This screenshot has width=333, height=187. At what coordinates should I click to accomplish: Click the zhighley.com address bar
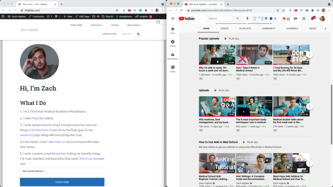click(x=68, y=10)
